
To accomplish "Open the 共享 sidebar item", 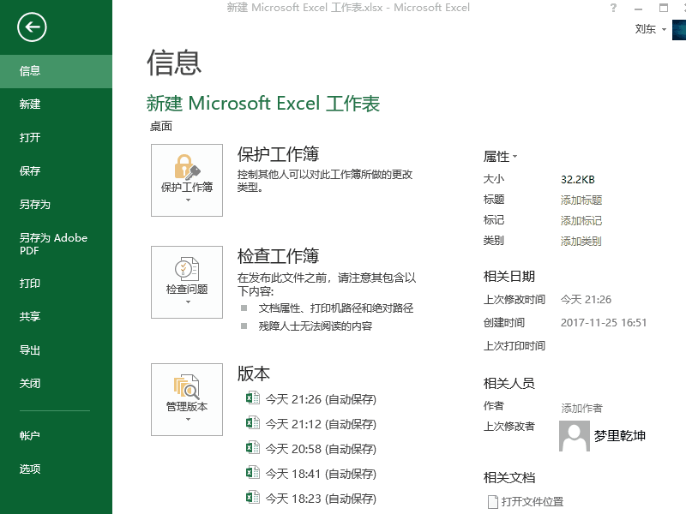I will [56, 316].
